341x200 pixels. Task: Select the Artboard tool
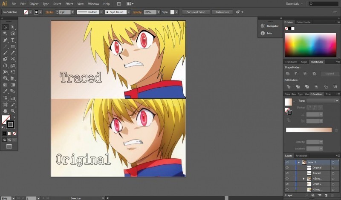pos(5,105)
